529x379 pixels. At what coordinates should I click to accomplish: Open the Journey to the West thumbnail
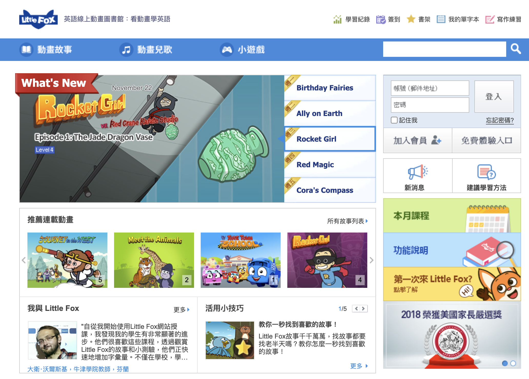click(x=67, y=260)
